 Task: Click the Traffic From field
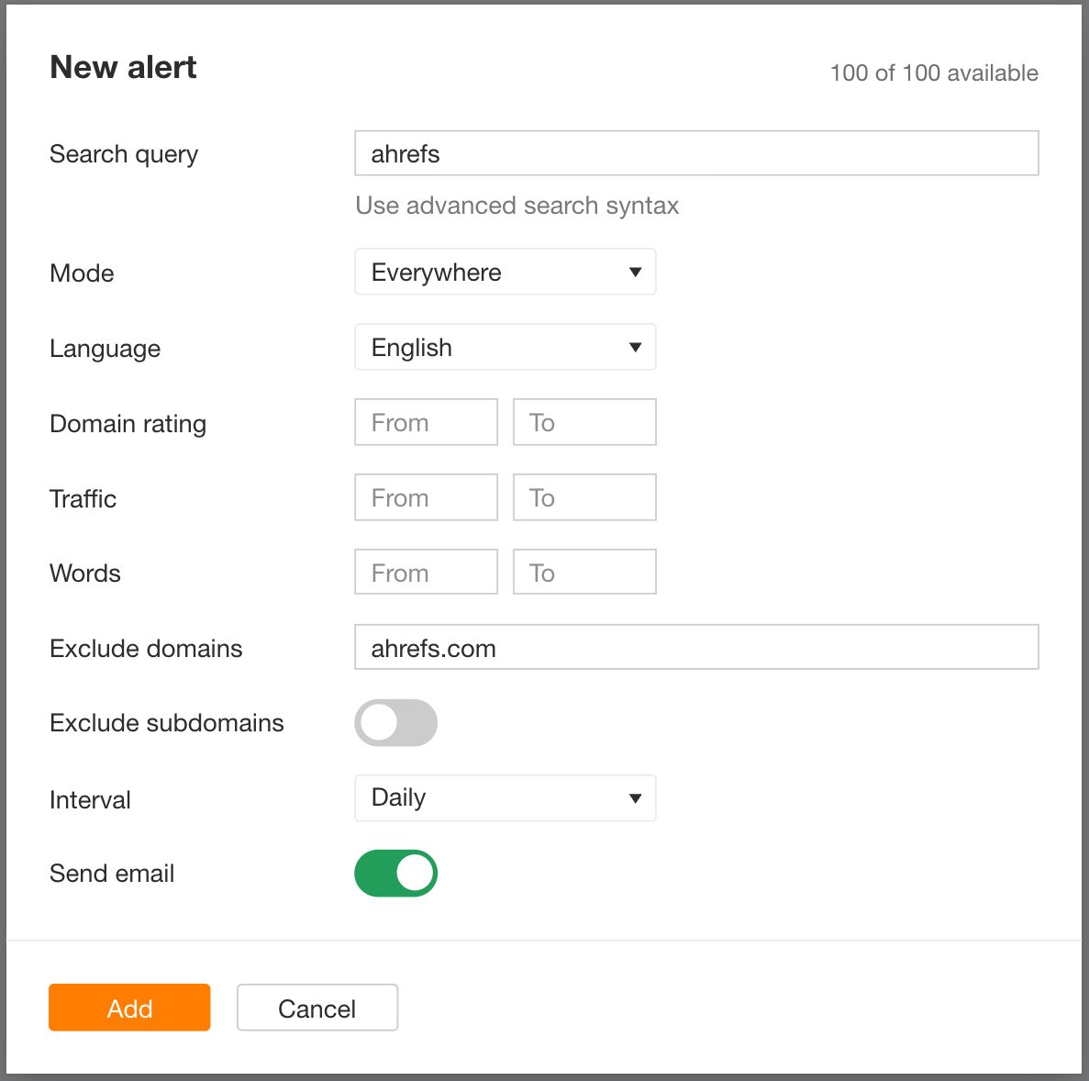point(425,496)
